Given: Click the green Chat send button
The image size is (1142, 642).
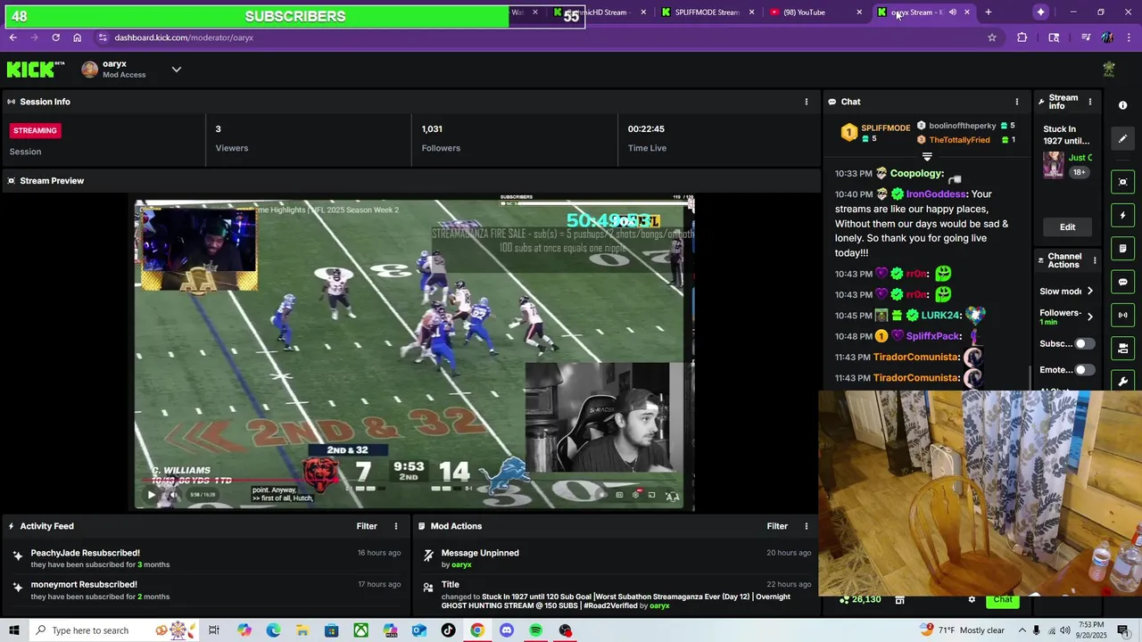Looking at the screenshot, I should click(1003, 599).
